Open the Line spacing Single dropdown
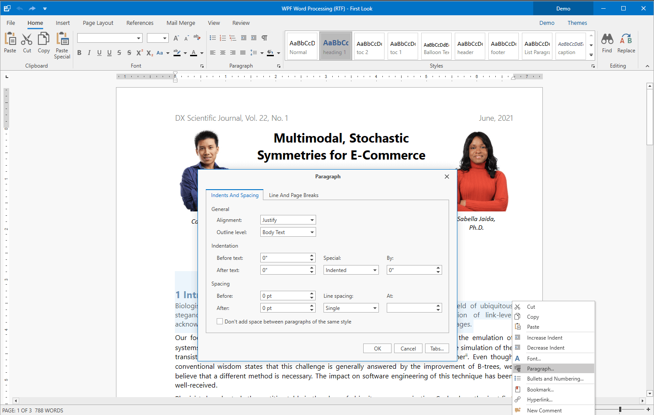The height and width of the screenshot is (415, 654). 351,308
